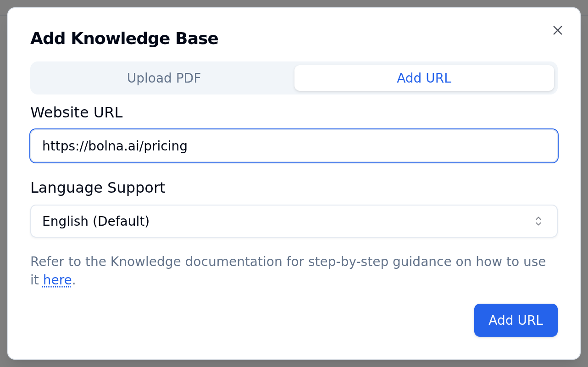
Task: Click the Website URL label
Action: [77, 112]
